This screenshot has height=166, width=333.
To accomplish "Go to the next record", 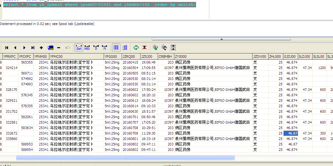I will coord(24,48).
